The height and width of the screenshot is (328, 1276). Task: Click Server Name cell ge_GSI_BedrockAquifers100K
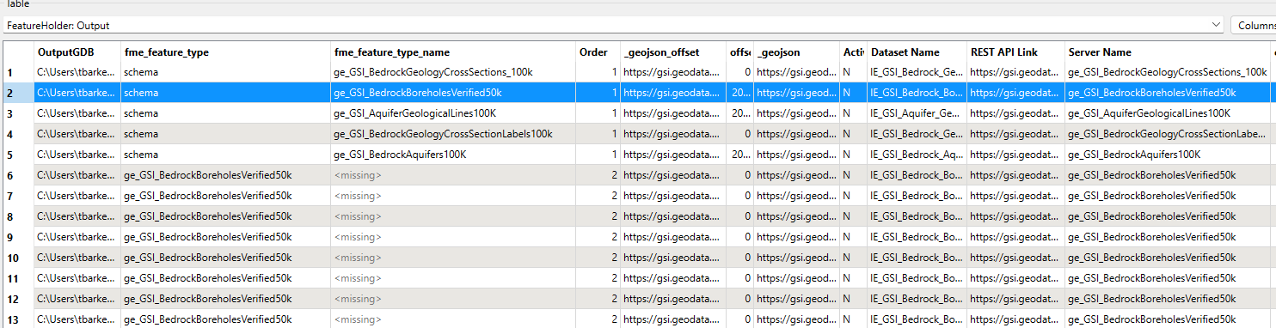pos(1168,155)
